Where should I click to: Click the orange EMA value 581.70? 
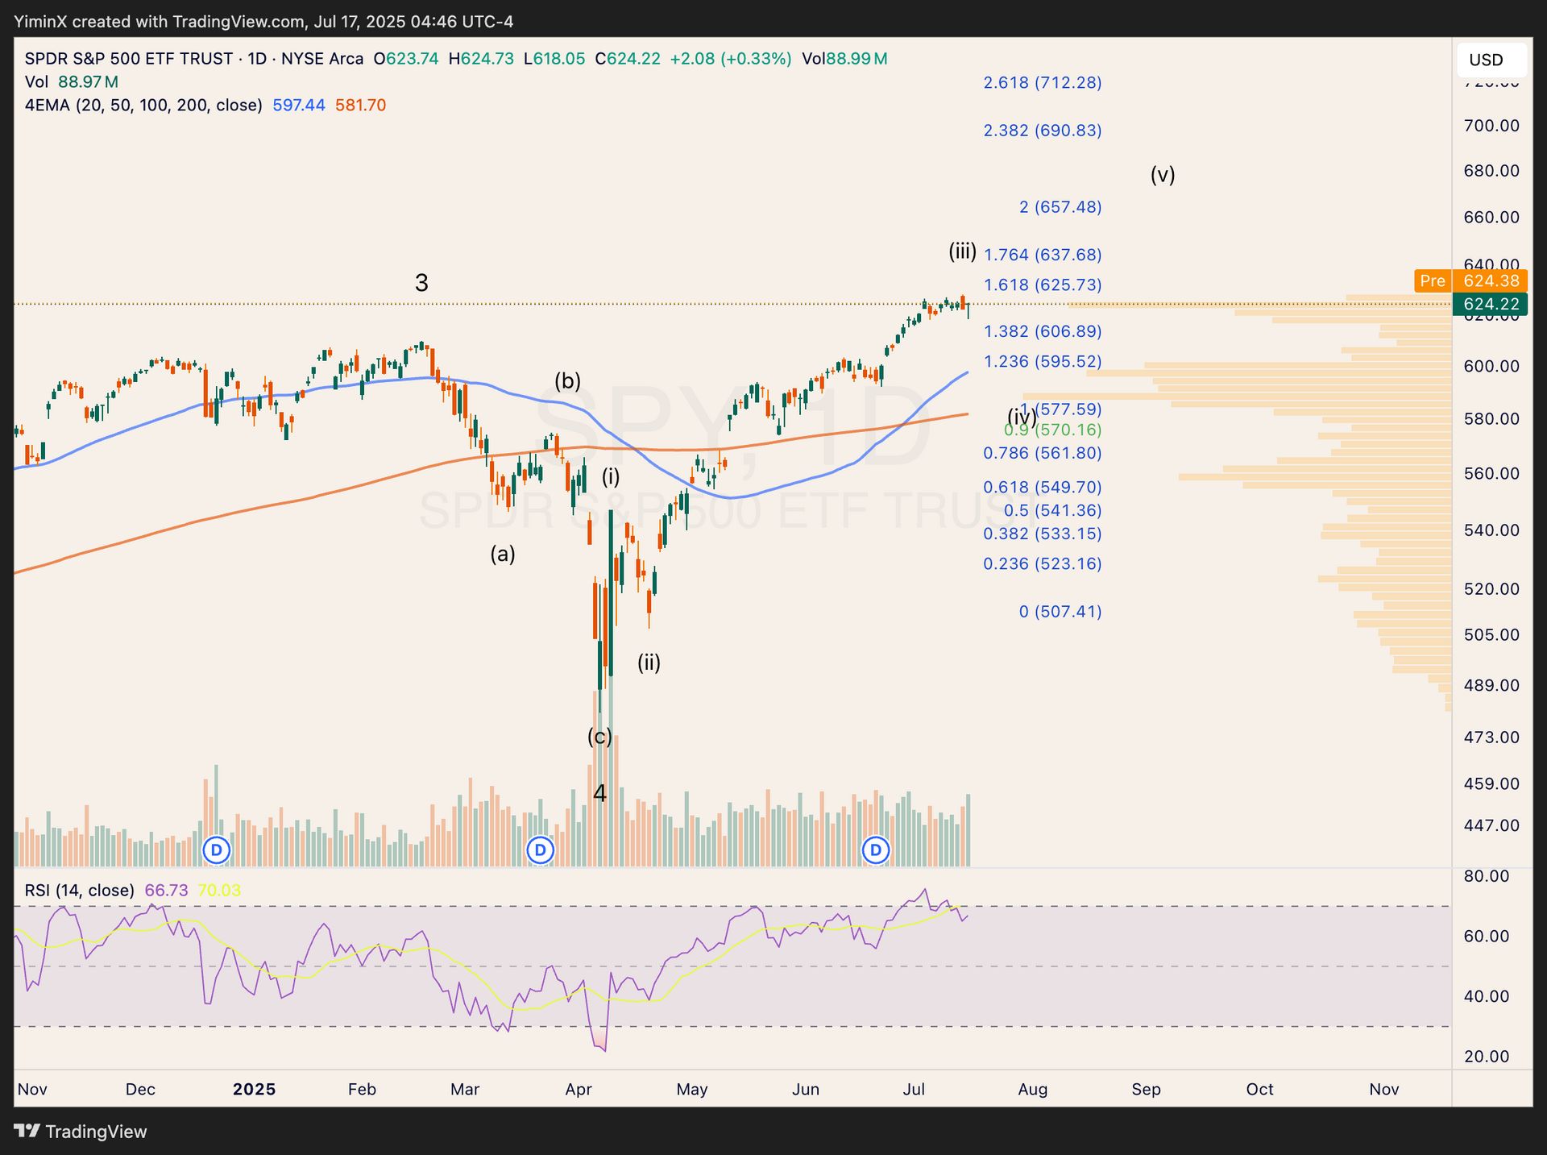tap(361, 106)
